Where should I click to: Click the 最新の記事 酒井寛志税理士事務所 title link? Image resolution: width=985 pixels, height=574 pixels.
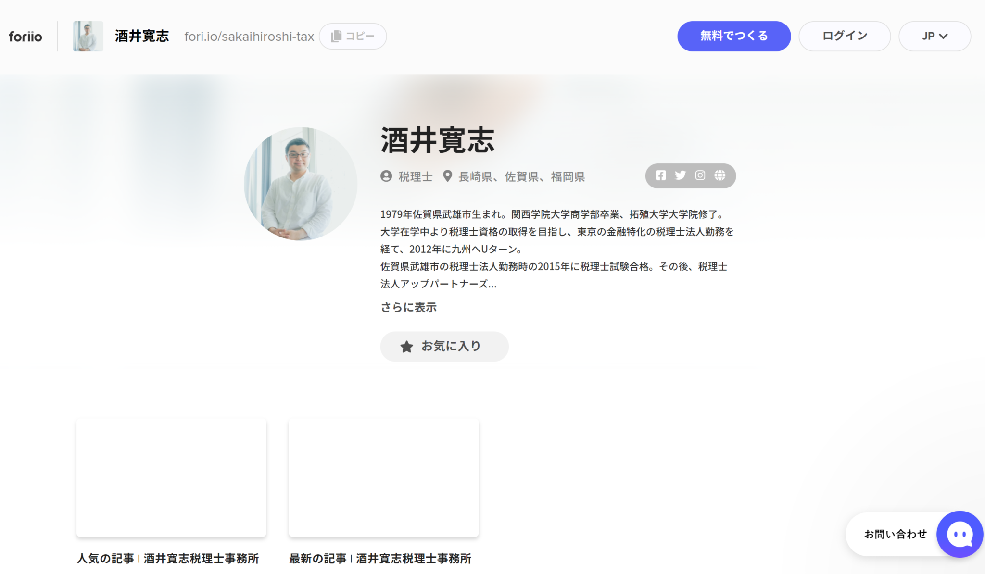(380, 558)
